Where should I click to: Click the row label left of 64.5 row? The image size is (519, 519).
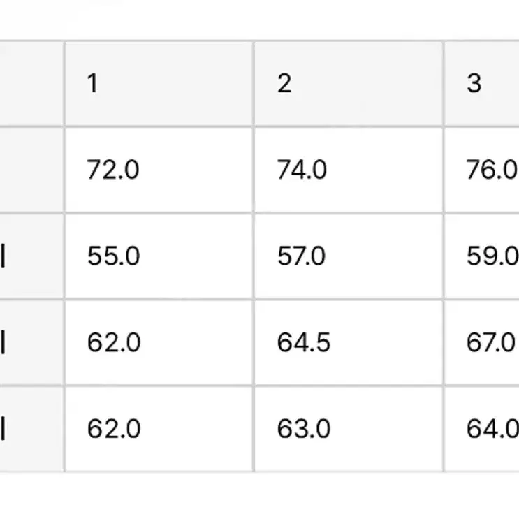click(x=31, y=342)
